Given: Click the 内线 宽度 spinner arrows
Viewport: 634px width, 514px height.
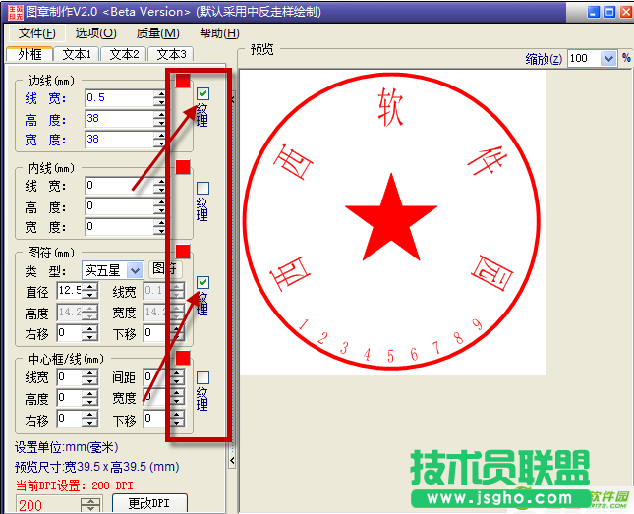Looking at the screenshot, I should click(x=161, y=226).
